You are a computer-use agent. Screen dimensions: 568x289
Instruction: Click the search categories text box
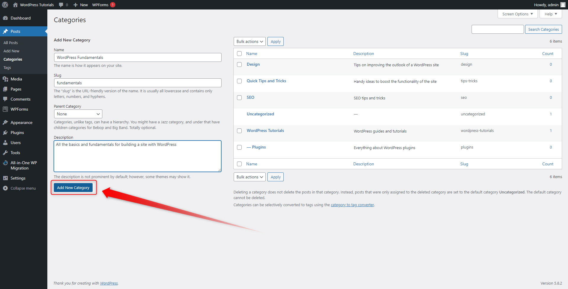click(497, 29)
